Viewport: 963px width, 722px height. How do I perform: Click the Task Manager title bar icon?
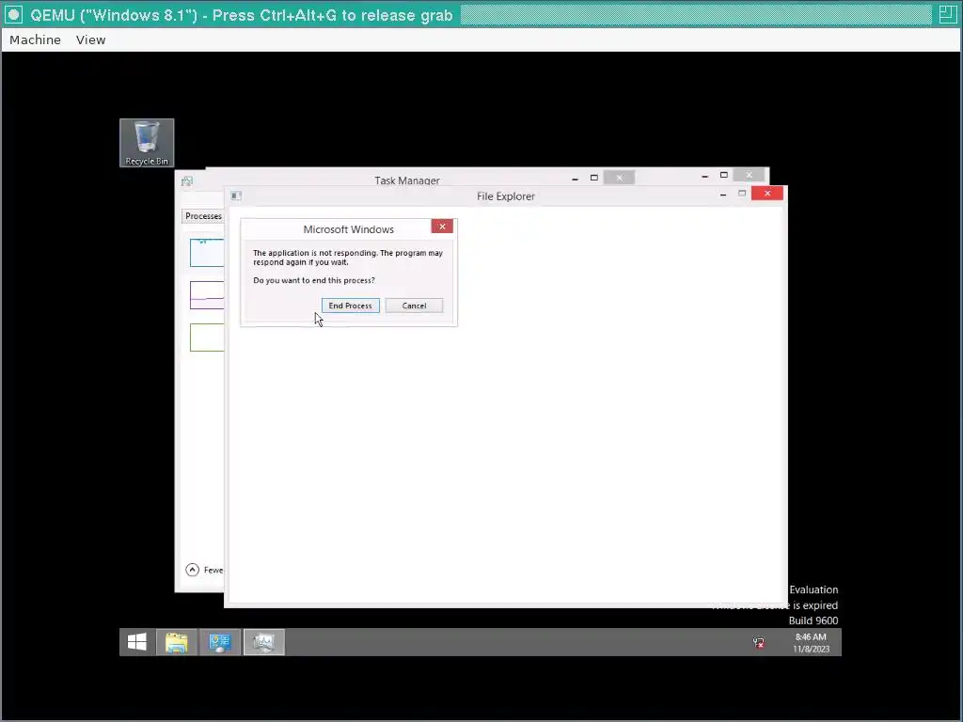point(187,181)
